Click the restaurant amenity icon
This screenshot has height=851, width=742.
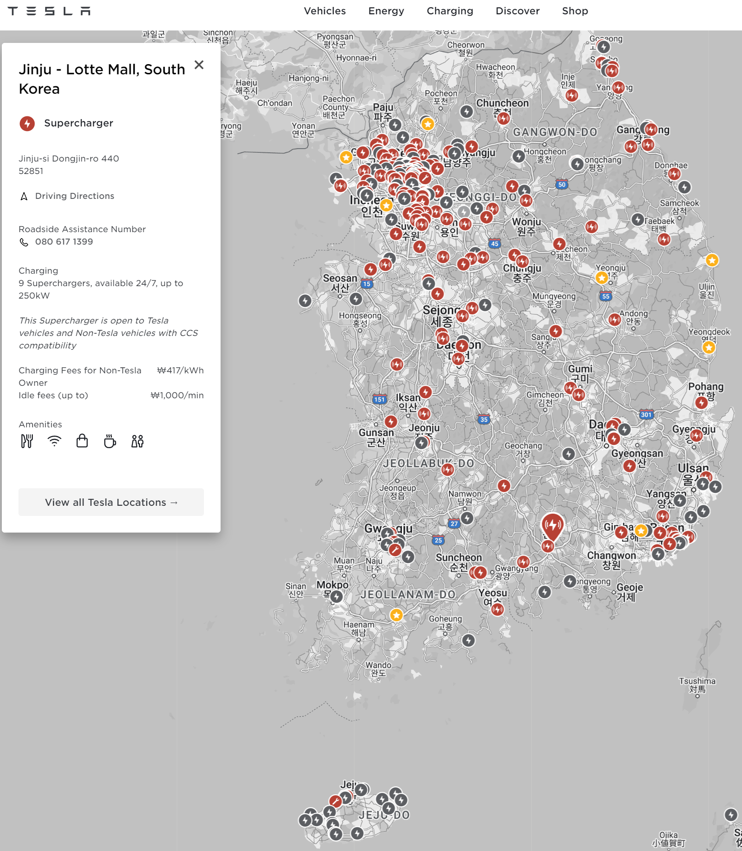tap(27, 441)
